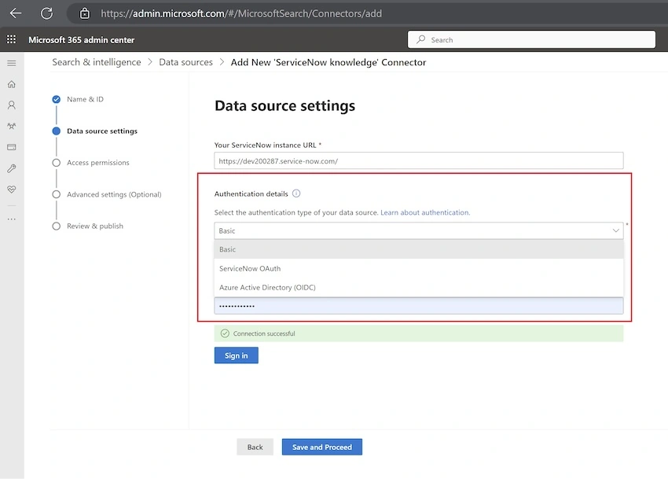Viewport: 668px width, 479px height.
Task: View site security lock icon
Action: (x=85, y=13)
